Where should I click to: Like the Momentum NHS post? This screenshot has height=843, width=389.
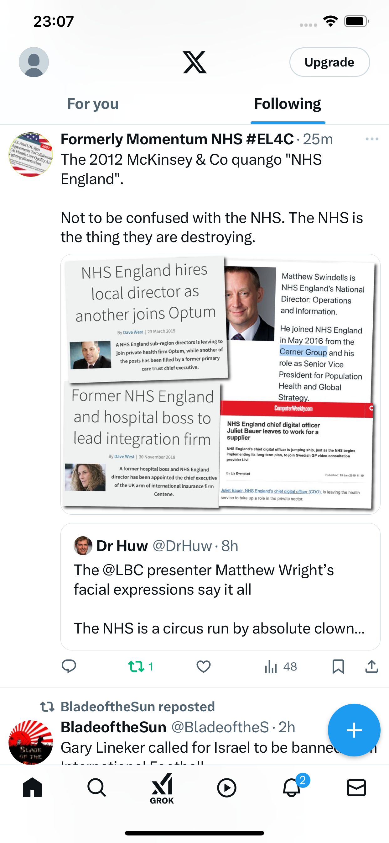point(203,666)
